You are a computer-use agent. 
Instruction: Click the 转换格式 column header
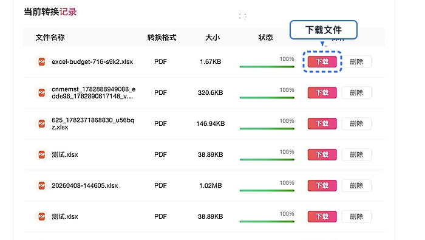pyautogui.click(x=162, y=37)
